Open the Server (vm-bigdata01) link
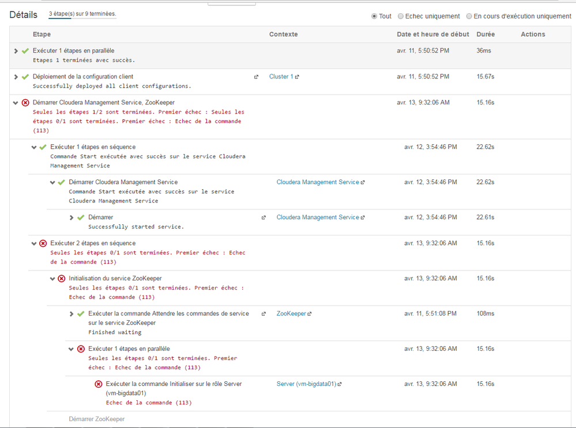 click(x=306, y=384)
